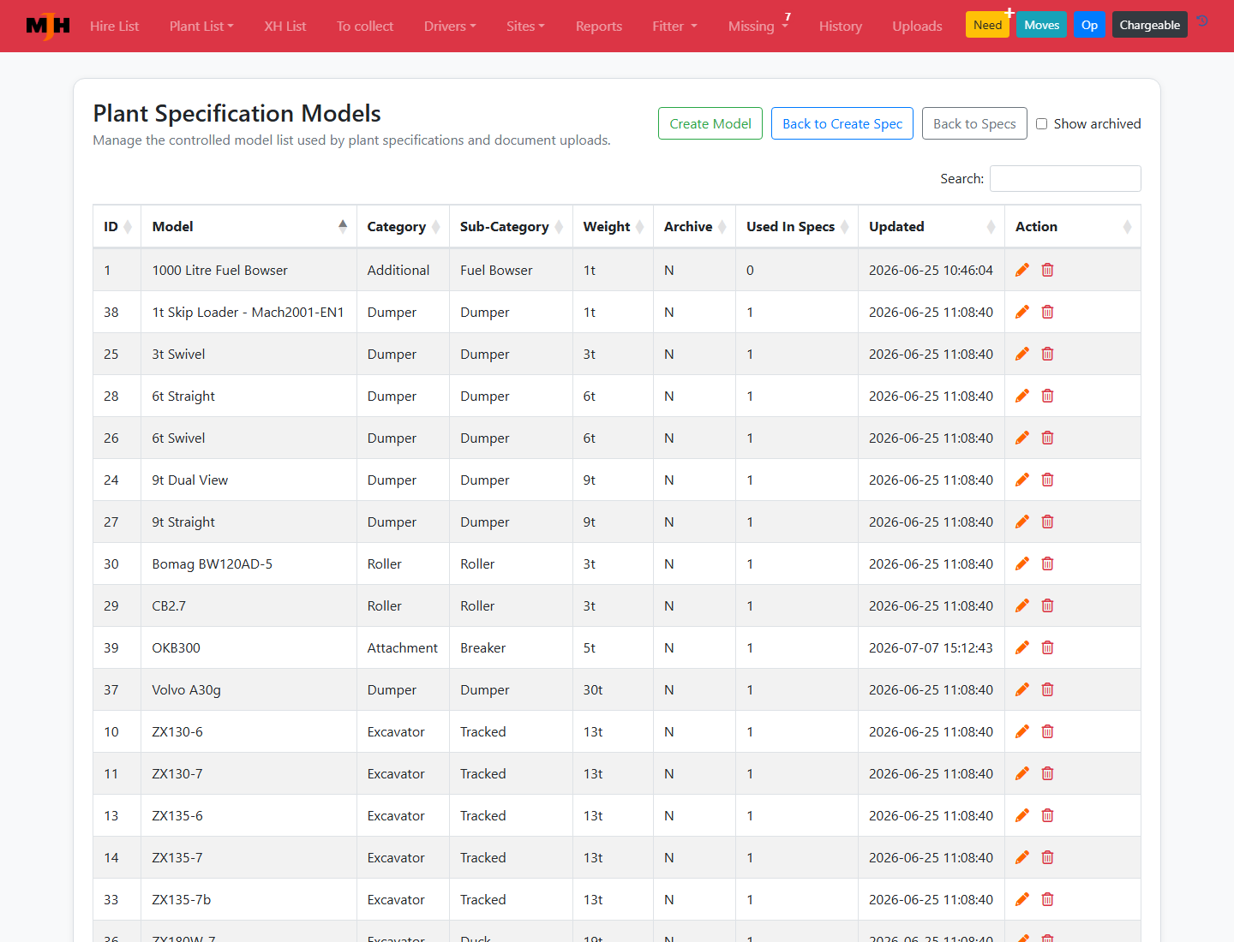1234x942 pixels.
Task: Delete the 1000 Litre Fuel Bowser model
Action: pos(1047,271)
